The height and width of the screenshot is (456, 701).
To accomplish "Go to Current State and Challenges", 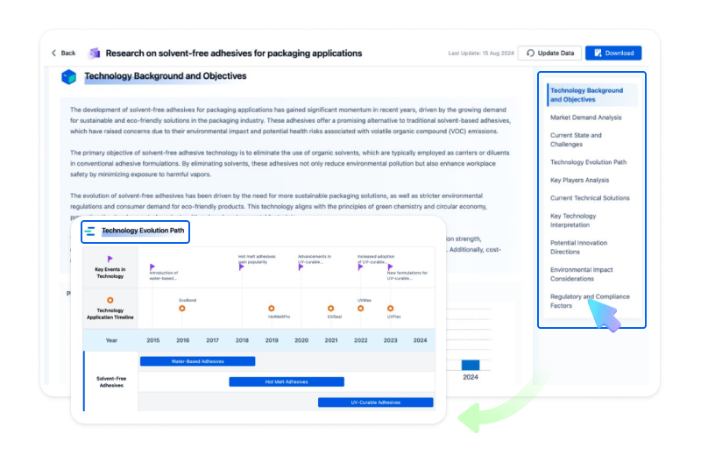I will 576,139.
